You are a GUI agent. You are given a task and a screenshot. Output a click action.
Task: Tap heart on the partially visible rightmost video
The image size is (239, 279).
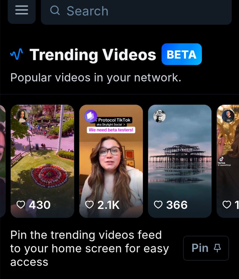pyautogui.click(x=227, y=205)
